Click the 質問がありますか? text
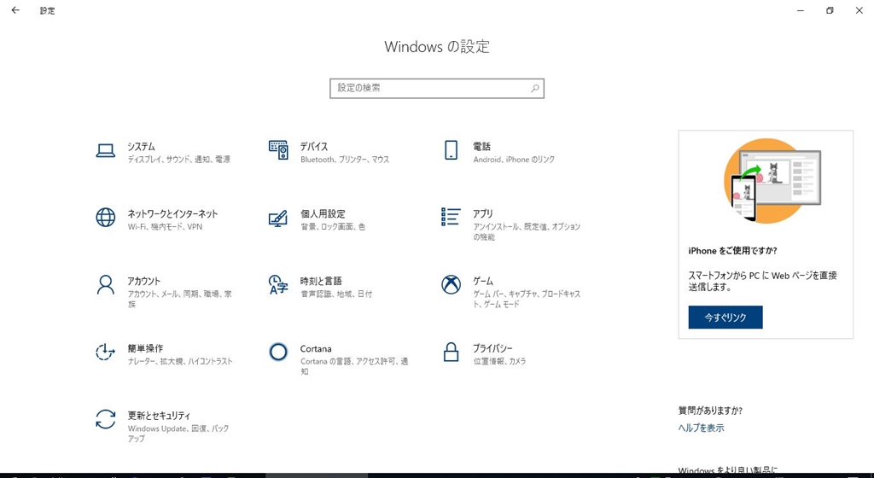Screen dimensions: 874x478 pyautogui.click(x=710, y=411)
